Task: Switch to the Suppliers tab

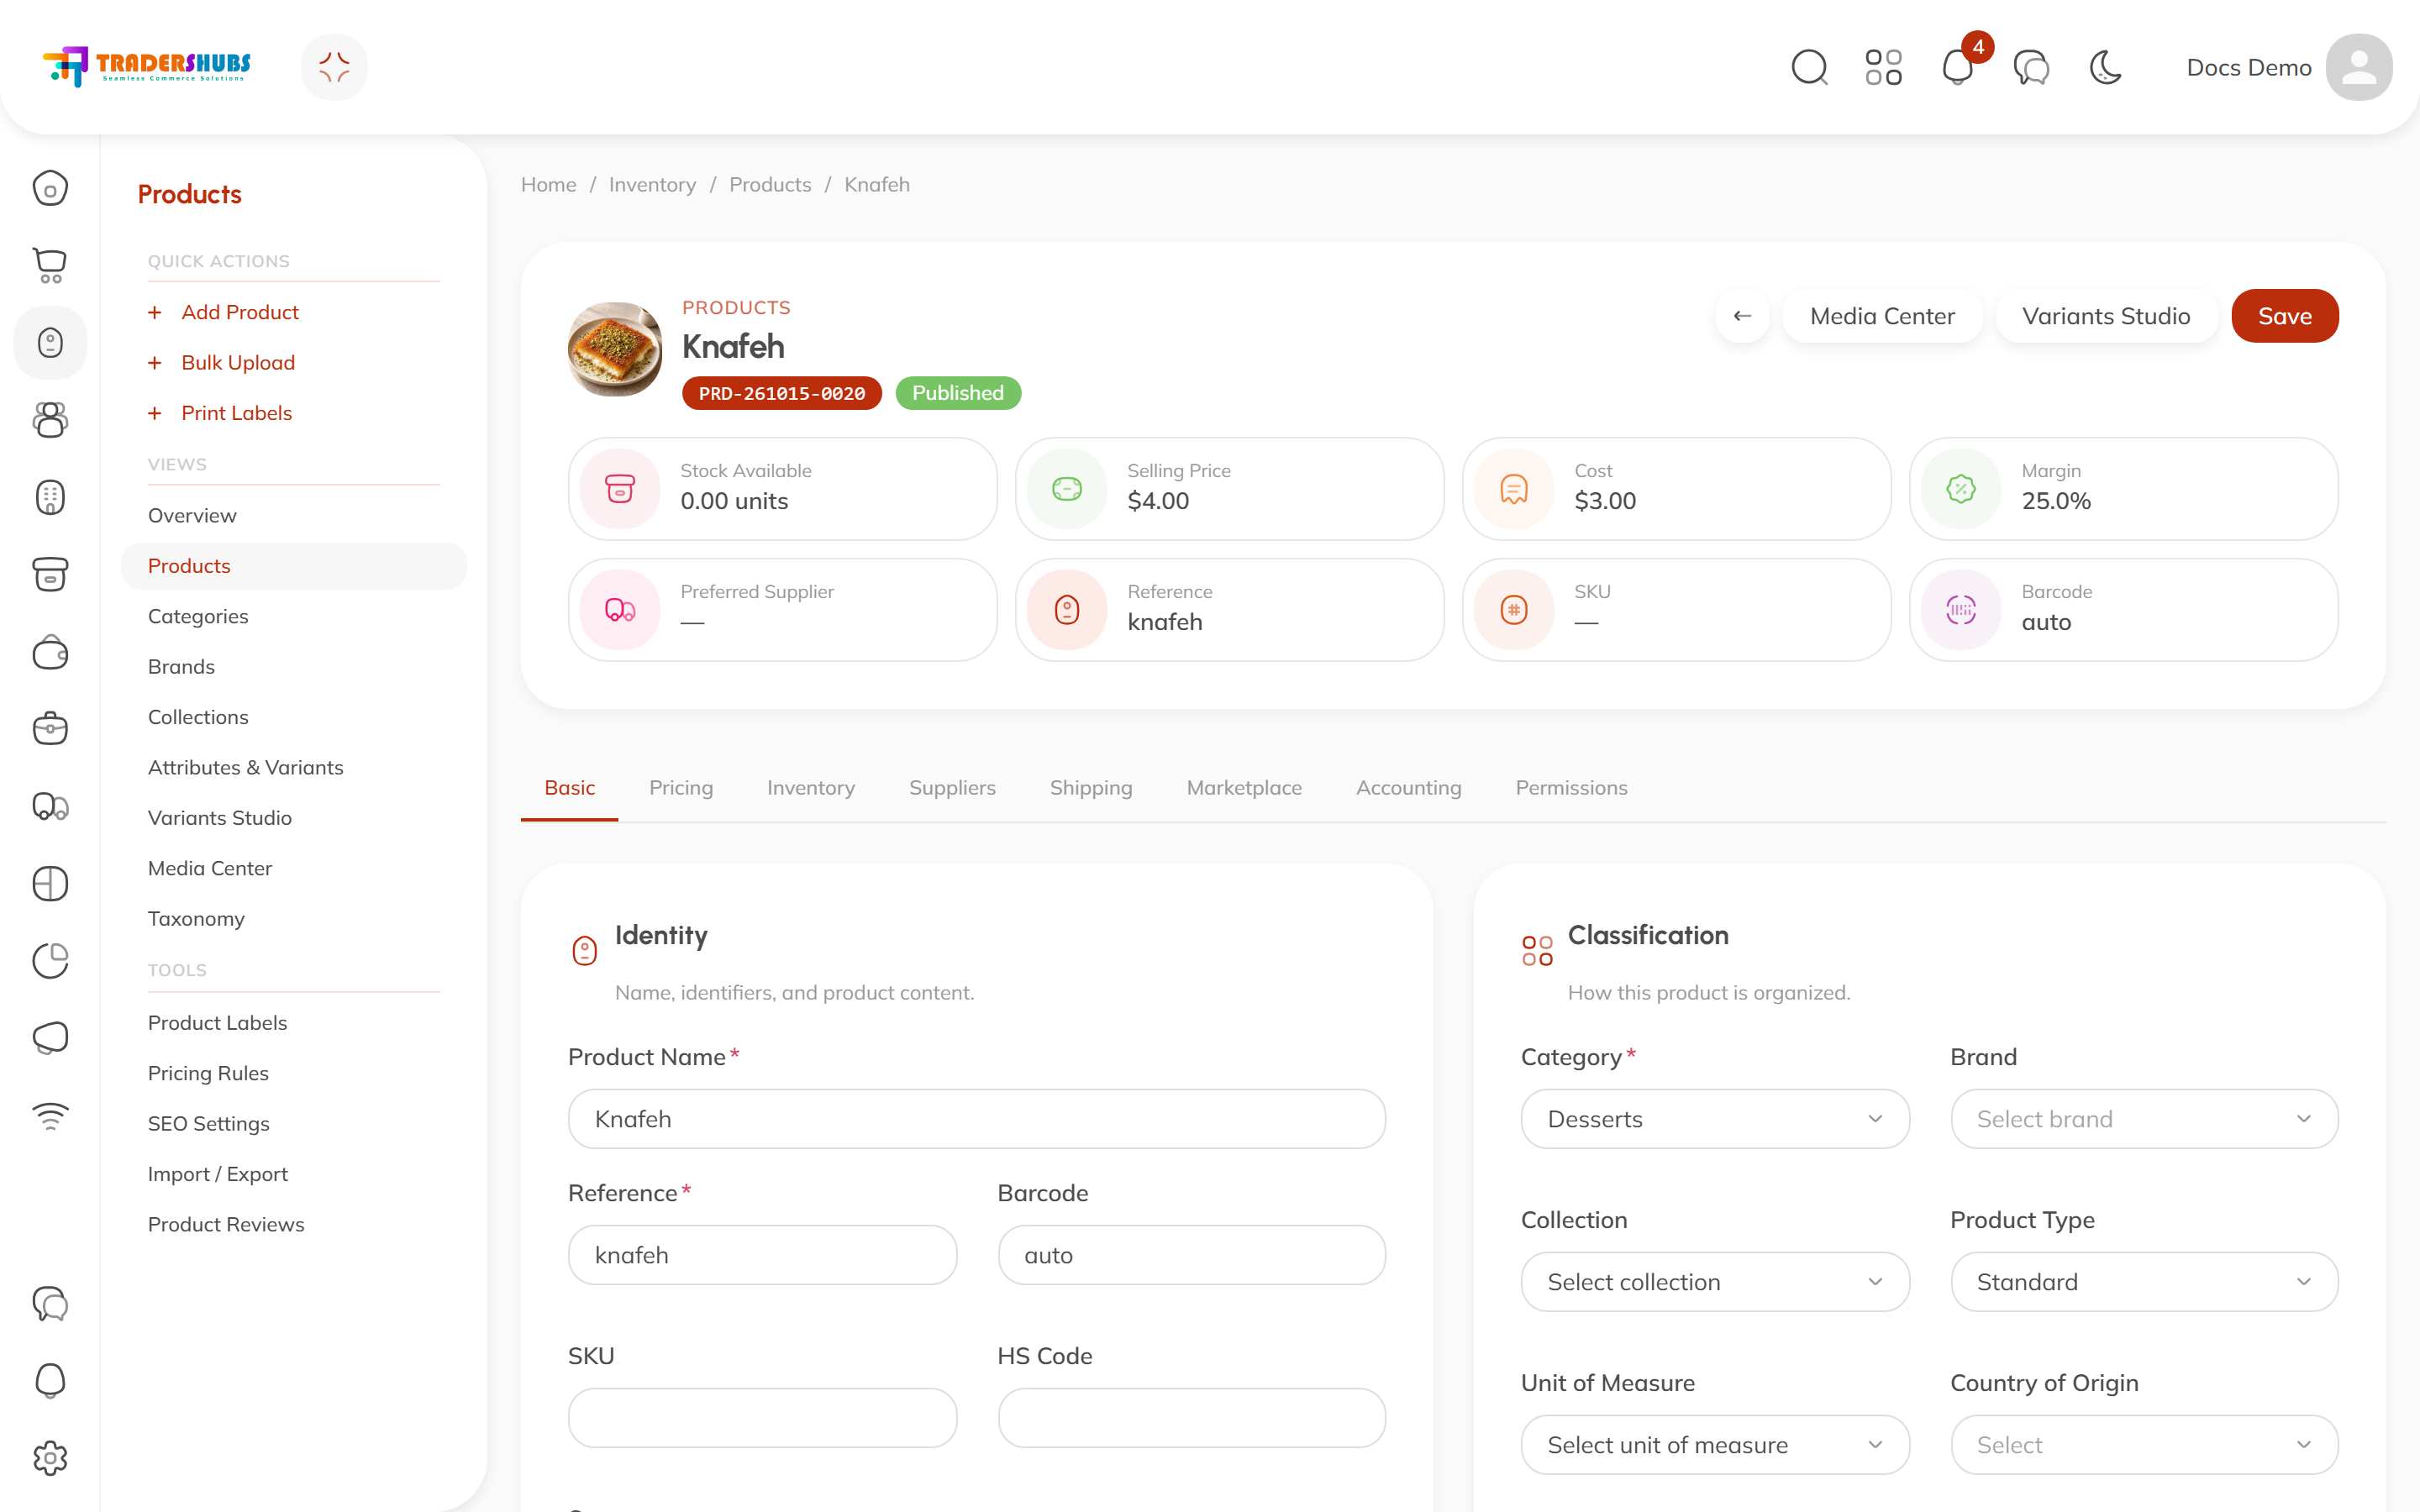Action: click(x=952, y=788)
